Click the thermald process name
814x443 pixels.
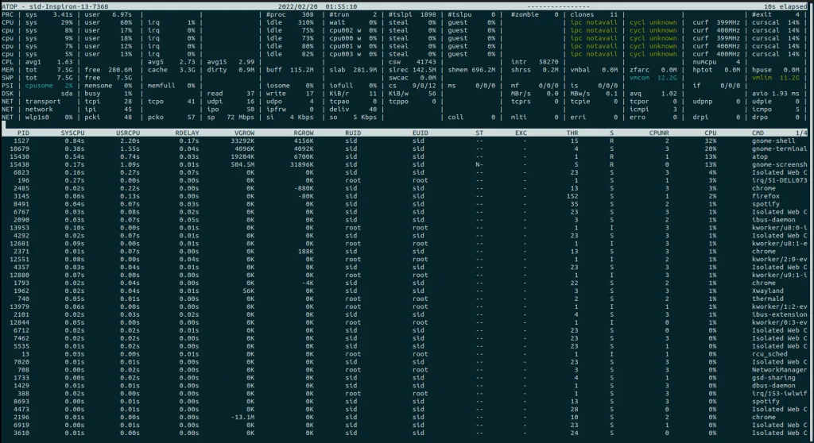coord(766,299)
